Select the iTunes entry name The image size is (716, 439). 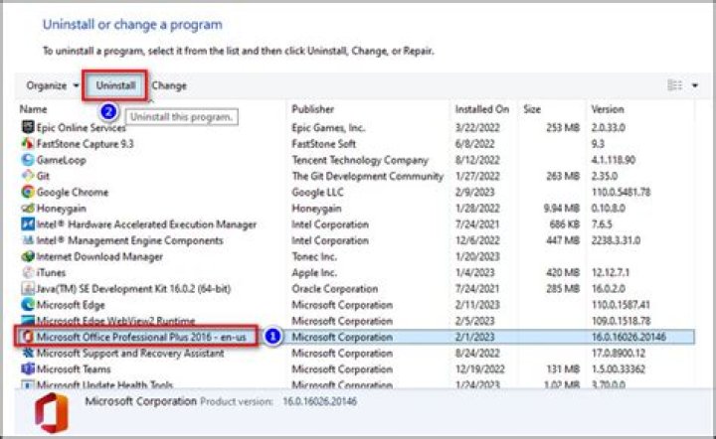51,272
